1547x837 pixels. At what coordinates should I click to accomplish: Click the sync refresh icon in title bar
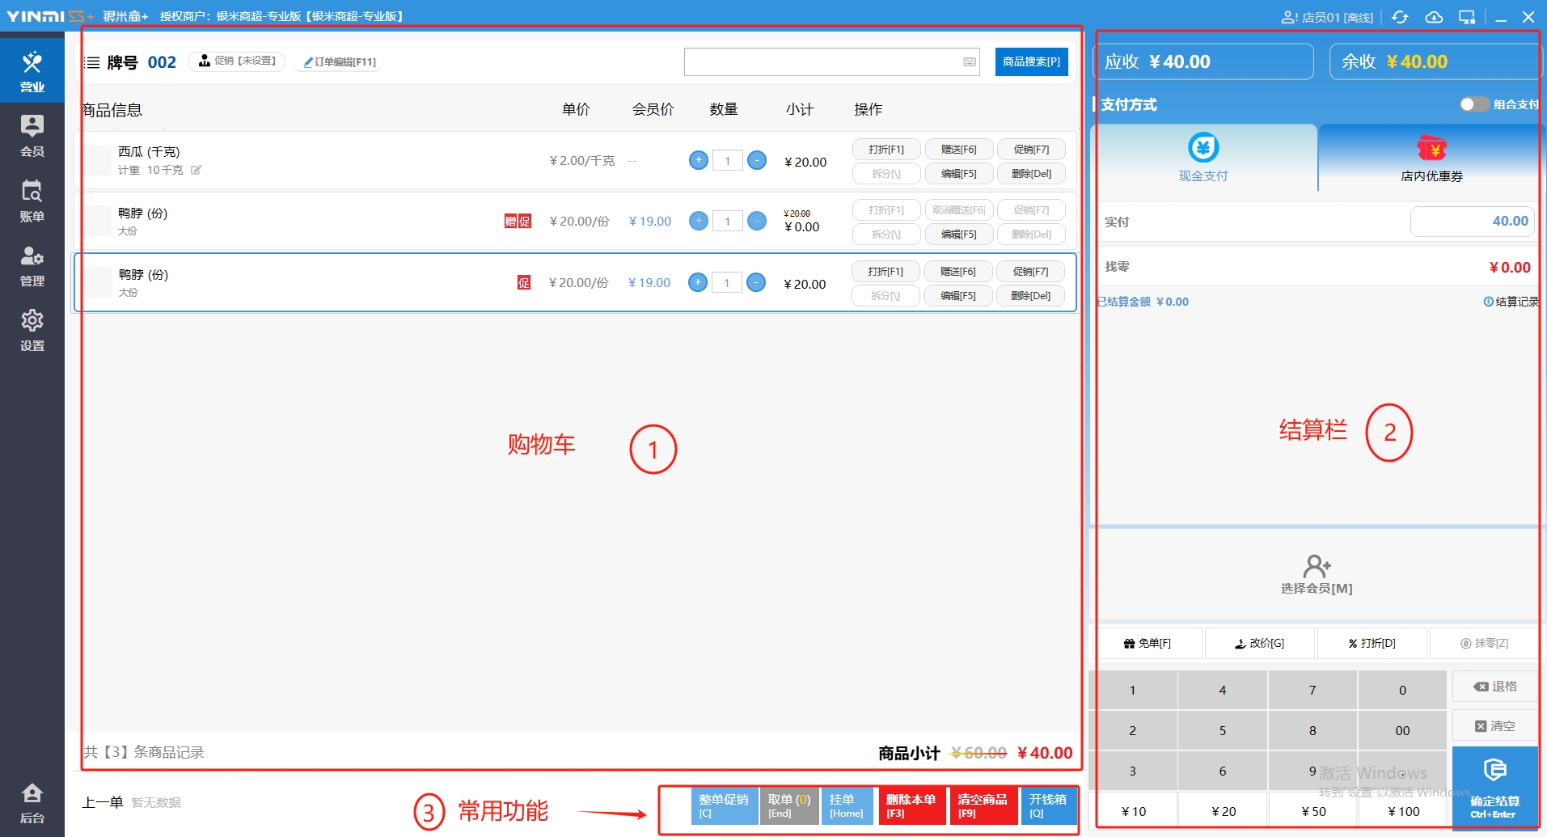tap(1400, 17)
